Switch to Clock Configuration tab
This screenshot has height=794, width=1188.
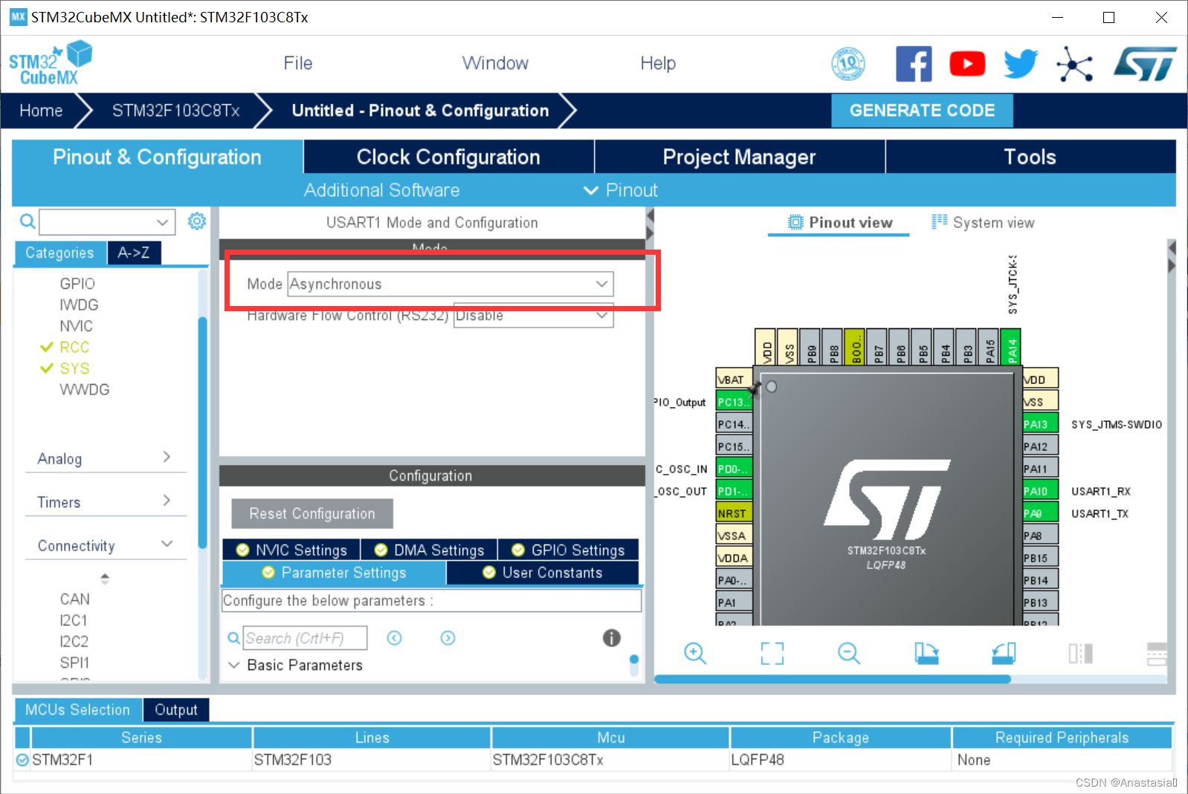(448, 157)
